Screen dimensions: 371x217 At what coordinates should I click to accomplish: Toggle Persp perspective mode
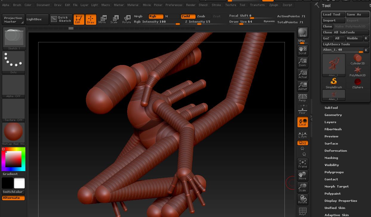(x=302, y=98)
